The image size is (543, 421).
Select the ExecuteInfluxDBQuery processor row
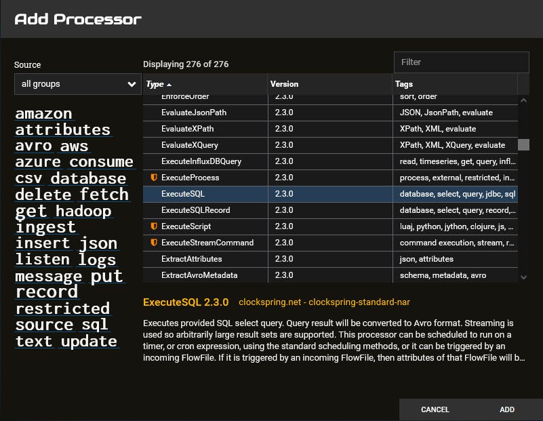pos(330,161)
